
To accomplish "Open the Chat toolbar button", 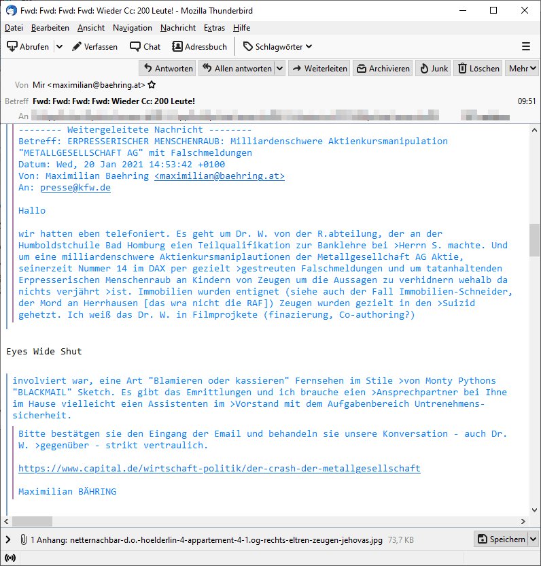I will (x=145, y=46).
